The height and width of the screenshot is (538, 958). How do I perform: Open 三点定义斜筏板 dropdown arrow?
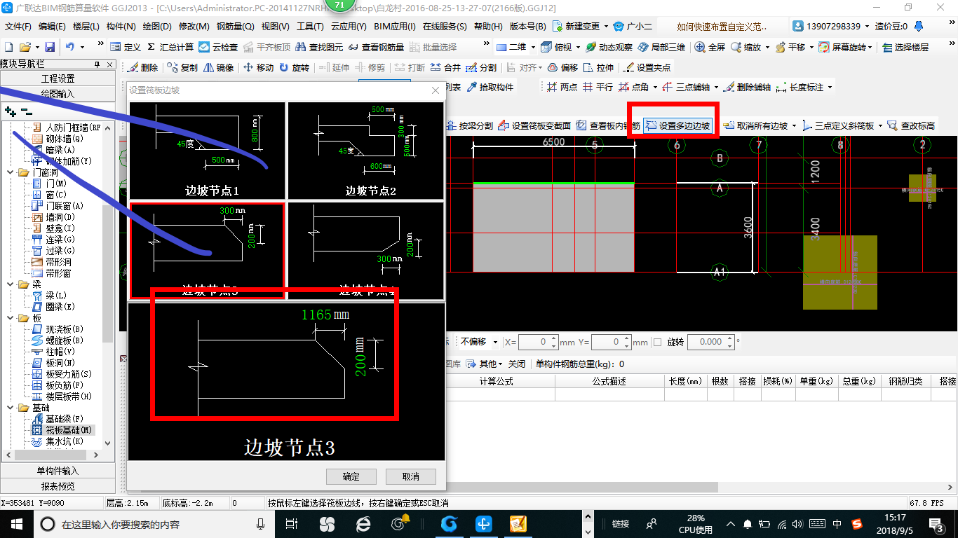[x=879, y=126]
